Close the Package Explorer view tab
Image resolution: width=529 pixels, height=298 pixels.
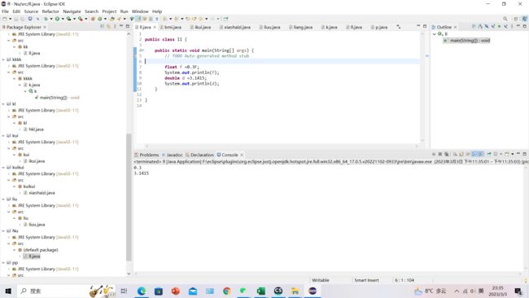[45, 27]
